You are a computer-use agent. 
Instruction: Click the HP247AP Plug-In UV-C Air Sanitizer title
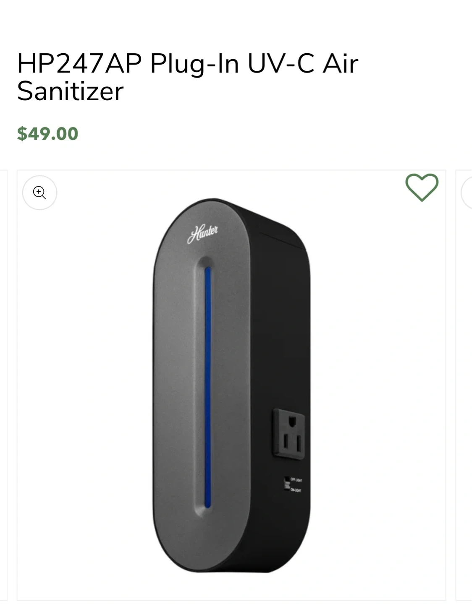tap(187, 77)
